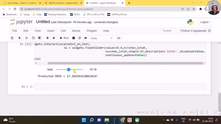This screenshot has height=124, width=221.
Task: Open the Sanjay bookmark folder
Action: click(x=25, y=14)
